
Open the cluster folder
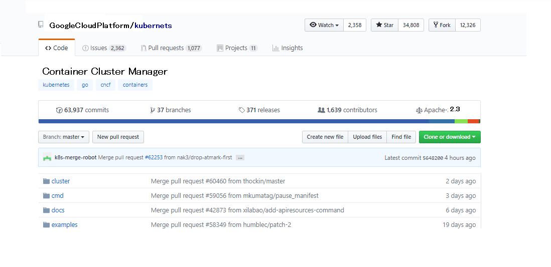[x=60, y=181]
